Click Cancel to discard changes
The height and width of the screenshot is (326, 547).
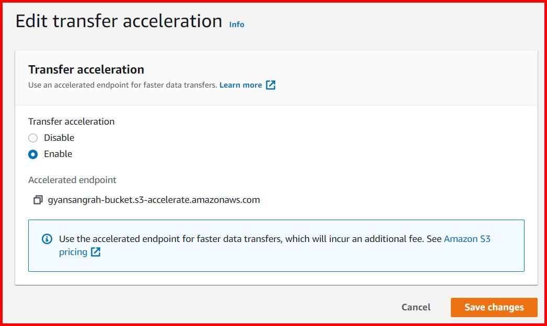coord(415,307)
